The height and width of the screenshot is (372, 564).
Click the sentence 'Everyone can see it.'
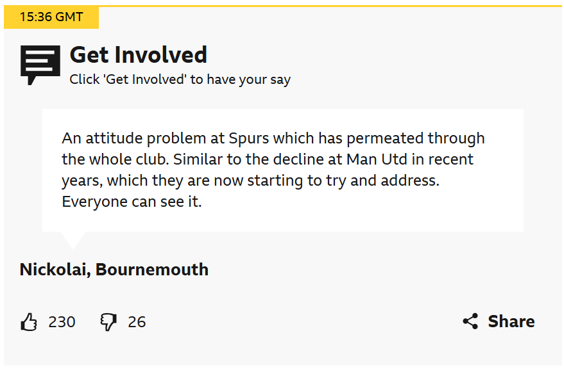point(132,202)
